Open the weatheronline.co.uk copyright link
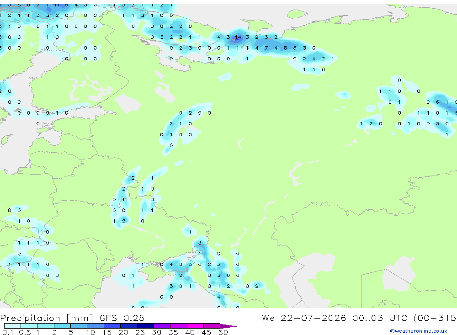This screenshot has height=335, width=457. tap(418, 331)
